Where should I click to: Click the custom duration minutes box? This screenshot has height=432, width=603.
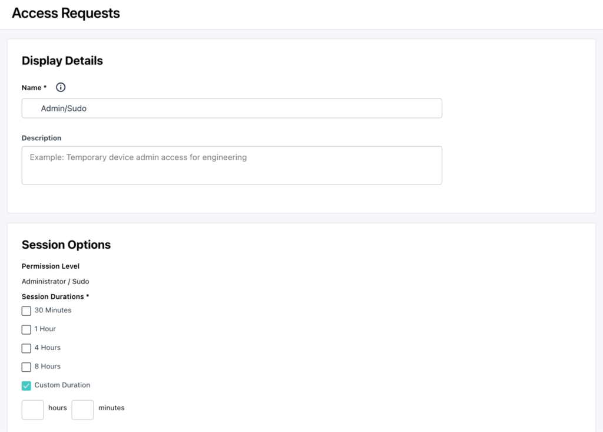coord(82,410)
